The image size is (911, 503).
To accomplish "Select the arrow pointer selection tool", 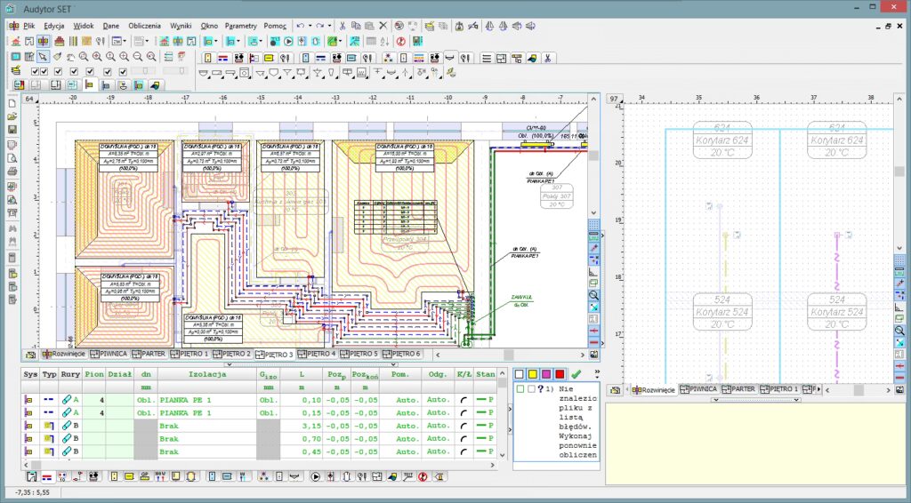I will pos(44,57).
